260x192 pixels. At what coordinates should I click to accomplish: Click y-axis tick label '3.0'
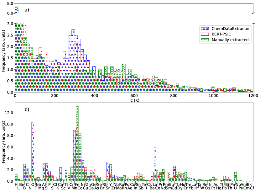(10, 24)
